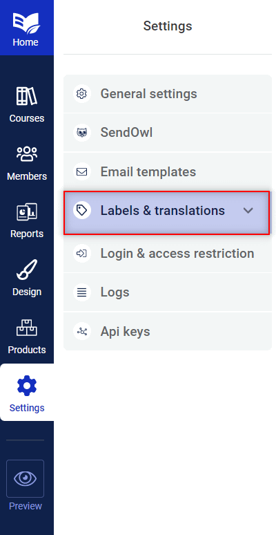Click the SendOwl owl icon
The image size is (276, 535).
(x=82, y=133)
